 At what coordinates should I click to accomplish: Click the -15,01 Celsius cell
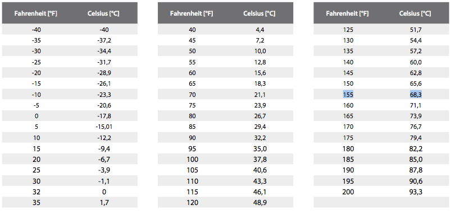pos(104,127)
